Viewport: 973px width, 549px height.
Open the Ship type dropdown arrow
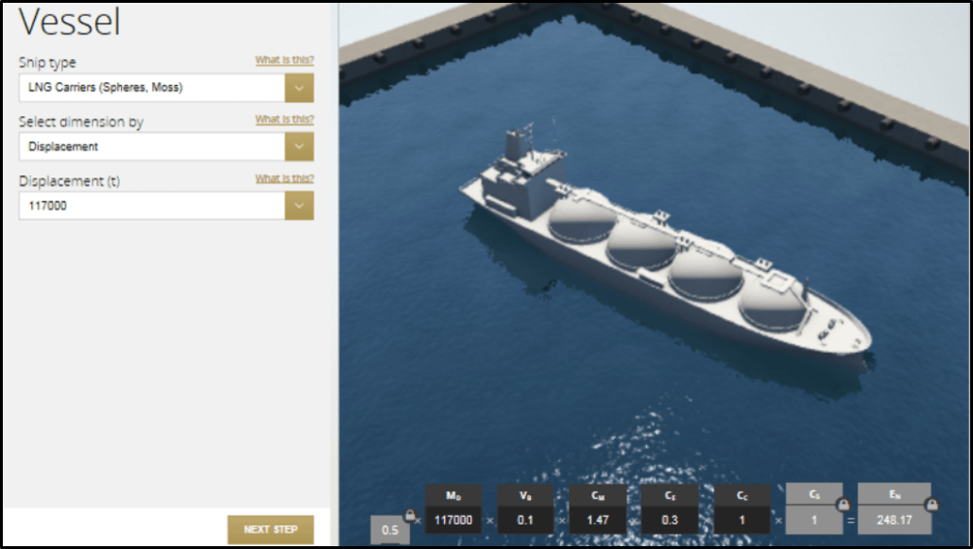(x=299, y=88)
